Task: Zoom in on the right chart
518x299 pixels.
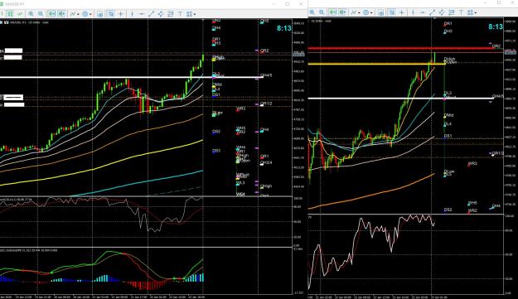Action: 312,12
